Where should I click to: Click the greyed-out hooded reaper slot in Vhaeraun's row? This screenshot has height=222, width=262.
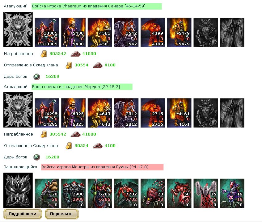pos(232,32)
